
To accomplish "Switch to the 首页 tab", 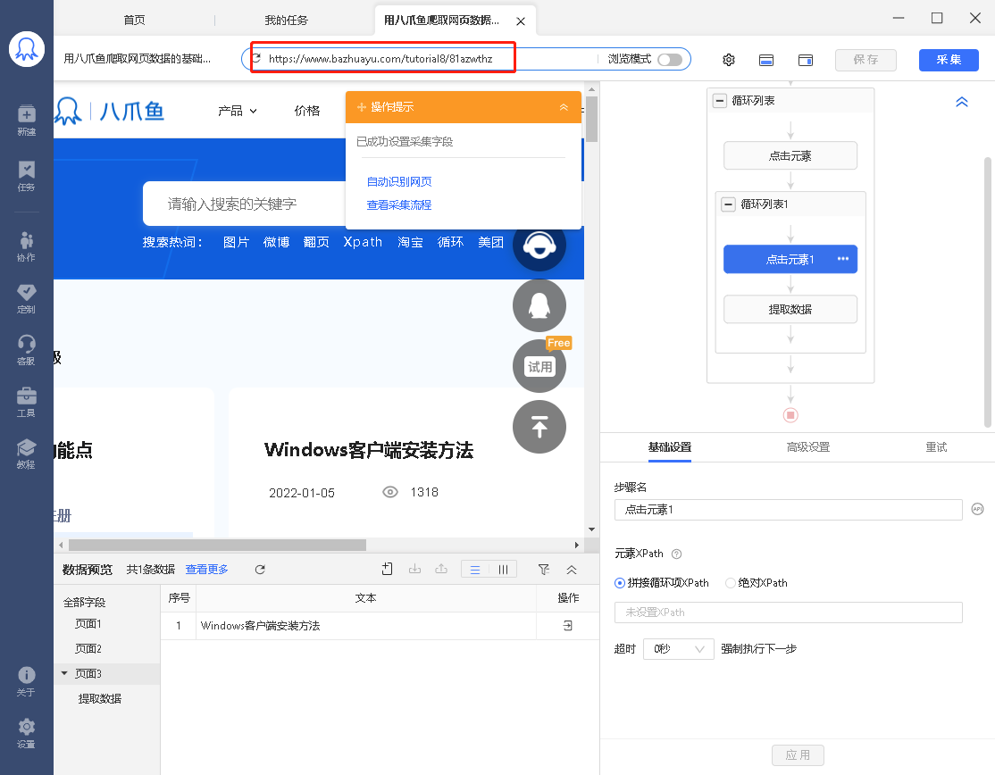I will tap(134, 21).
